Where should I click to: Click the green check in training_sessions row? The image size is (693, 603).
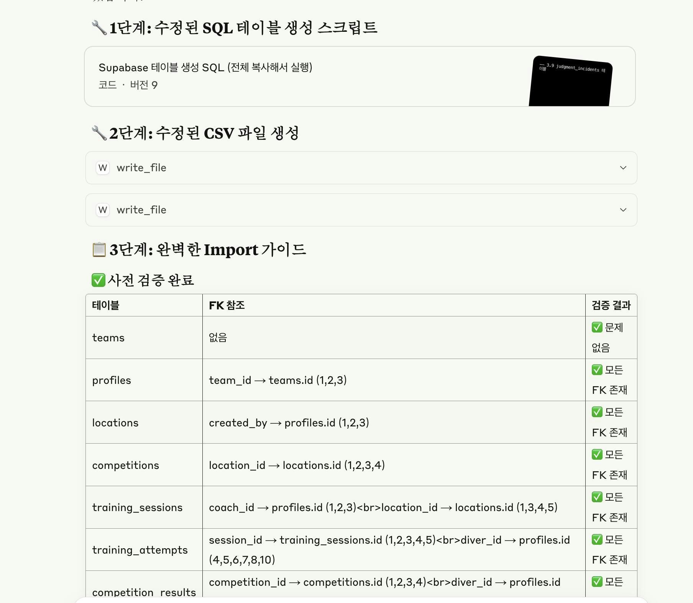tap(597, 497)
